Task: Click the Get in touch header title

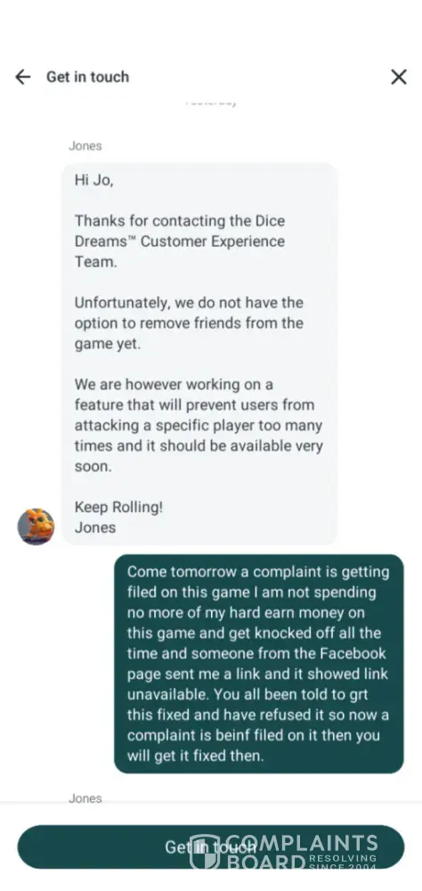Action: click(87, 77)
